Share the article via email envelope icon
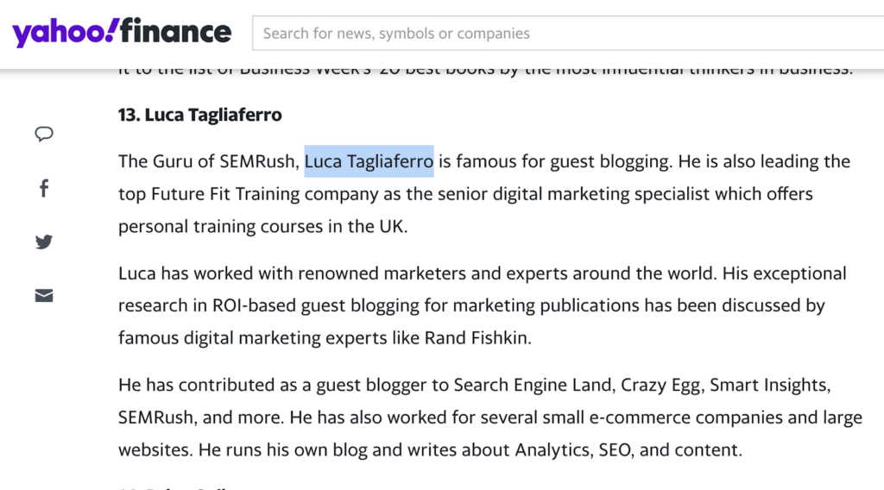Screen dimensions: 884x490 click(44, 296)
